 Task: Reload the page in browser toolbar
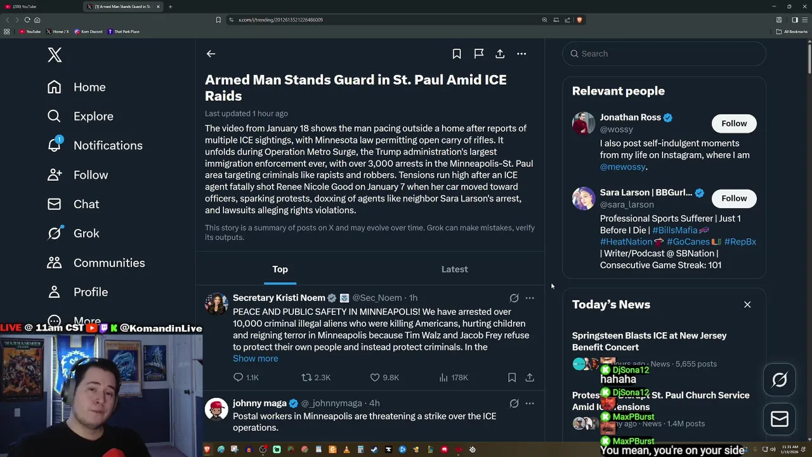[27, 20]
